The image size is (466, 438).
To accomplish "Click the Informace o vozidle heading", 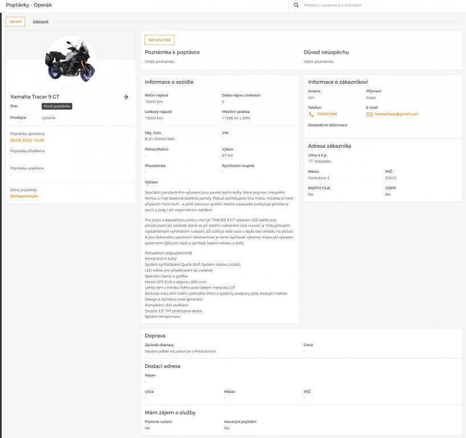I will [169, 82].
